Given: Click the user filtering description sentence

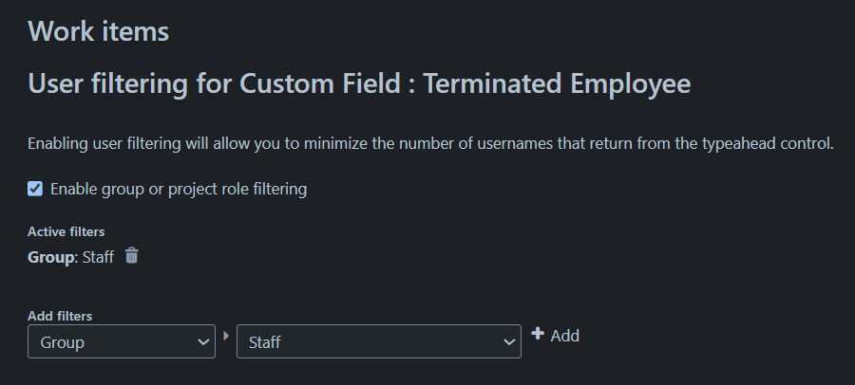Looking at the screenshot, I should pos(430,144).
